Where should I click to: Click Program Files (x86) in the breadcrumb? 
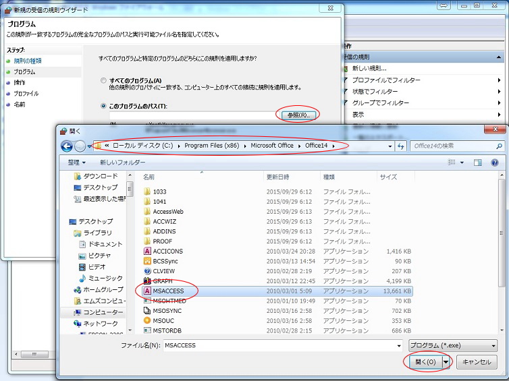coord(212,146)
